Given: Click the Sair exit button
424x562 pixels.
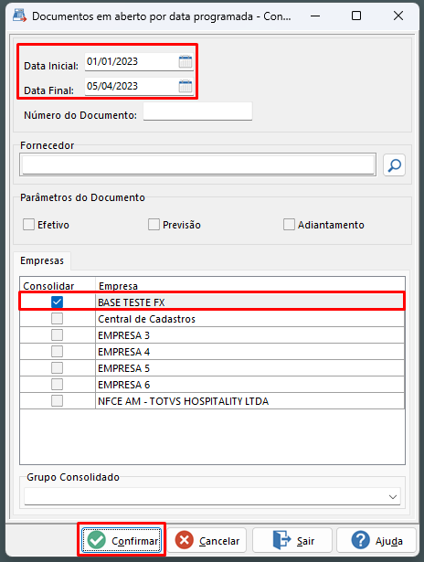Looking at the screenshot, I should click(292, 540).
